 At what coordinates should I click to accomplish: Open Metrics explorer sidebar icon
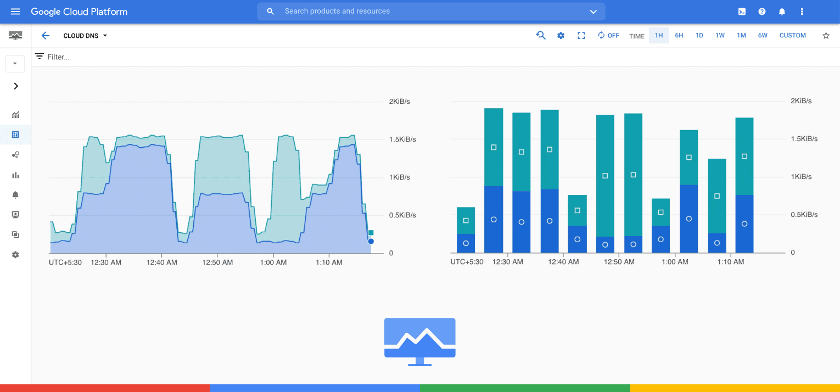15,115
